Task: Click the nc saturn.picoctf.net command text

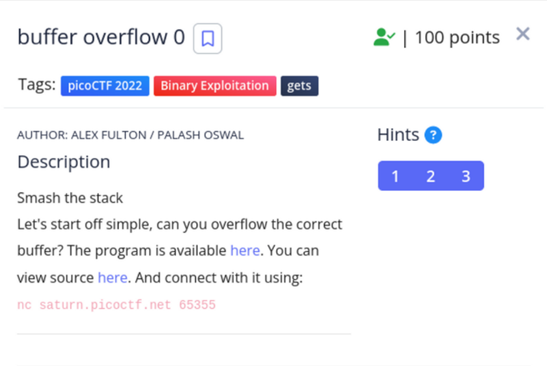Action: (117, 305)
